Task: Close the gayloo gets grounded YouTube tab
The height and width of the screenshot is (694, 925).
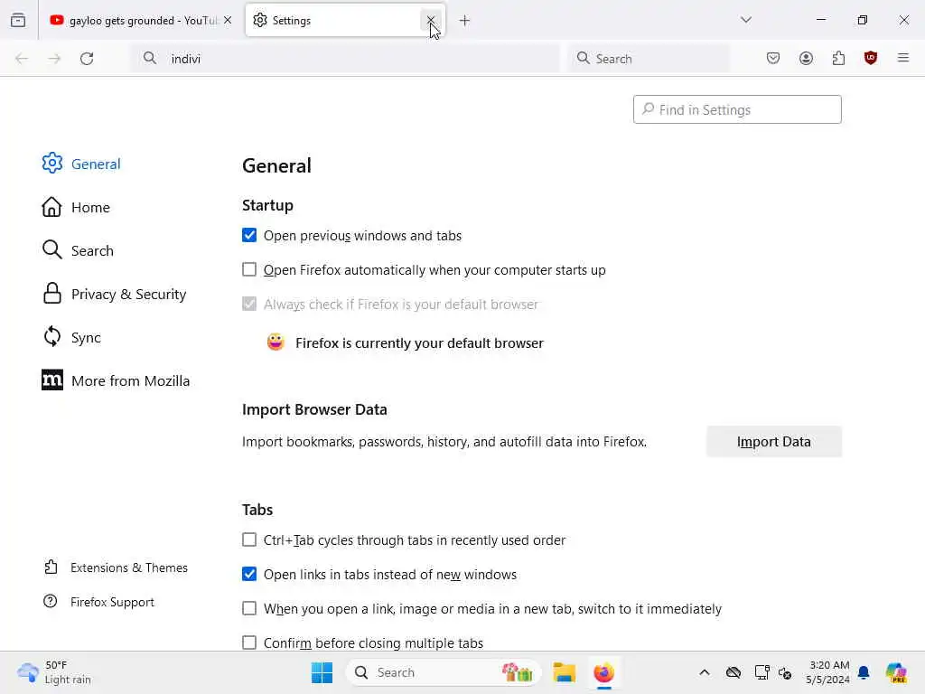Action: coord(228,21)
